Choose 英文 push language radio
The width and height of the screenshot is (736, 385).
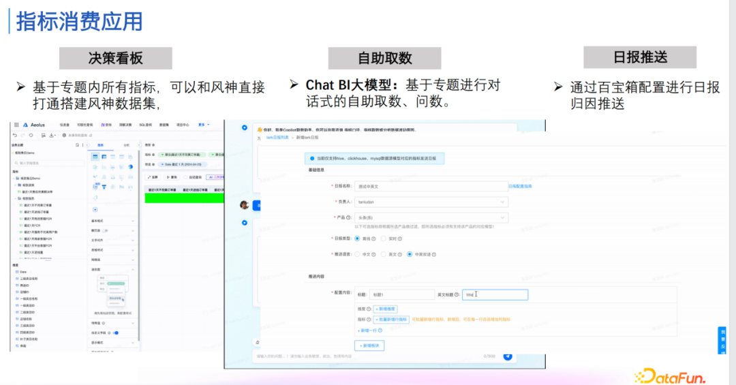[384, 254]
